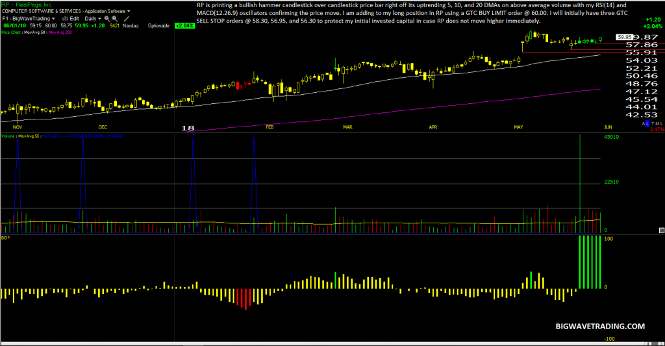This screenshot has width=665, height=346.
Task: Select the magenta MovAvg 200 legend
Action: [x=60, y=32]
